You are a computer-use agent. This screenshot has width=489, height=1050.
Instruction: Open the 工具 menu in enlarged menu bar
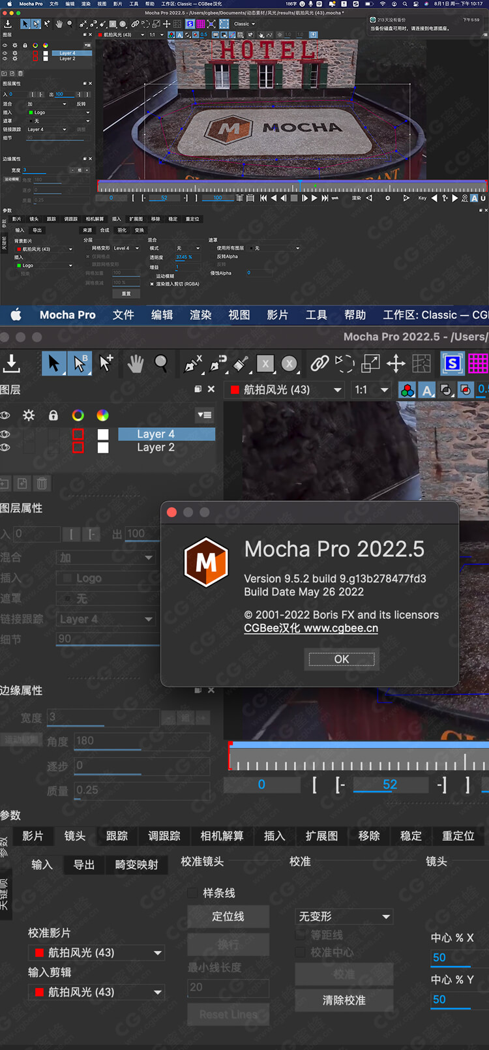tap(316, 315)
